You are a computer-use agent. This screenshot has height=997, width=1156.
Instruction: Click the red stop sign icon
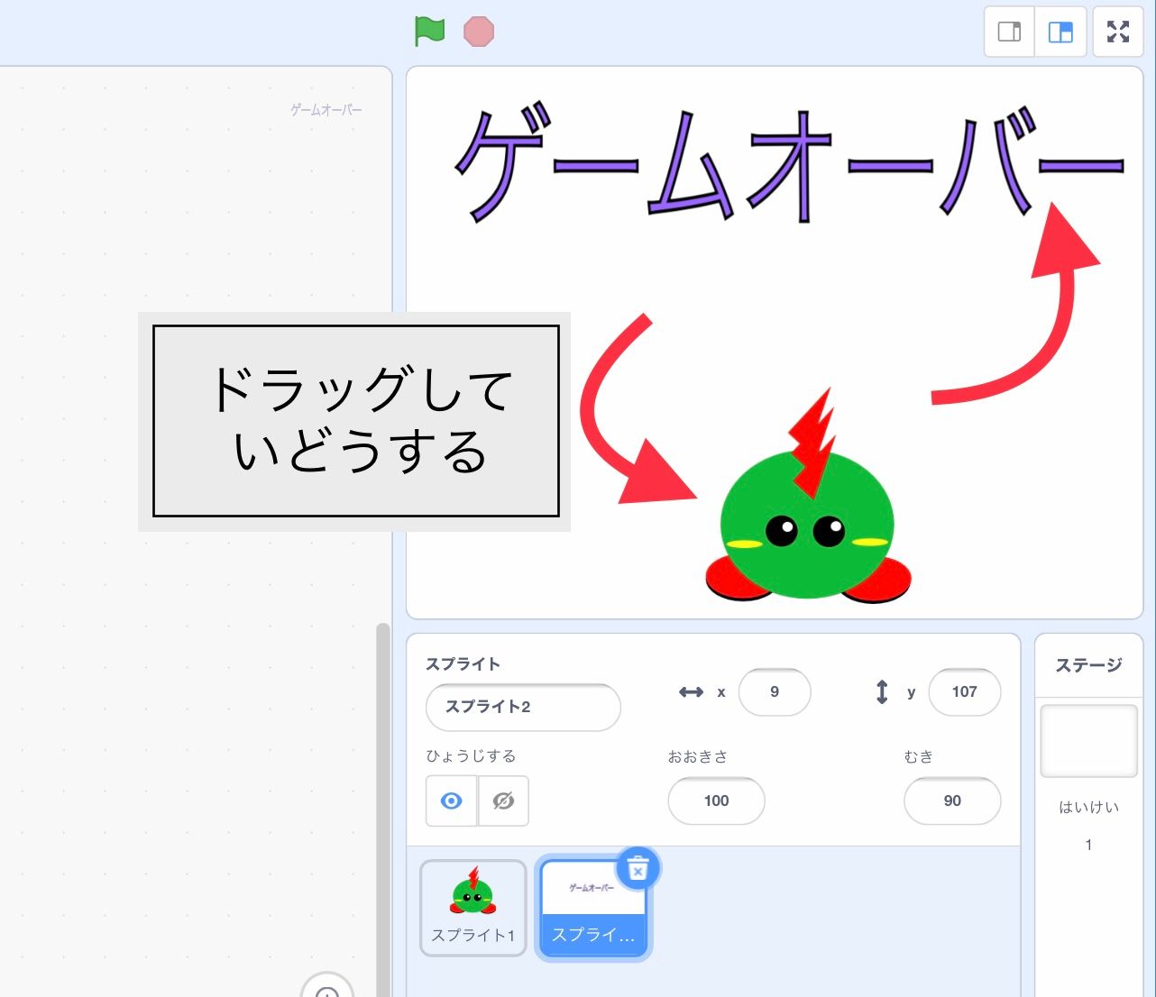[480, 32]
